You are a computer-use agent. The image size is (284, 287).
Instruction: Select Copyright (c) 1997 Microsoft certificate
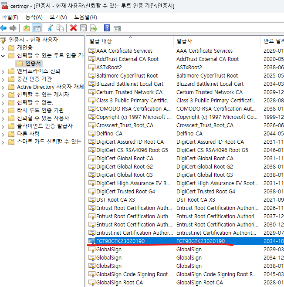coord(186,117)
